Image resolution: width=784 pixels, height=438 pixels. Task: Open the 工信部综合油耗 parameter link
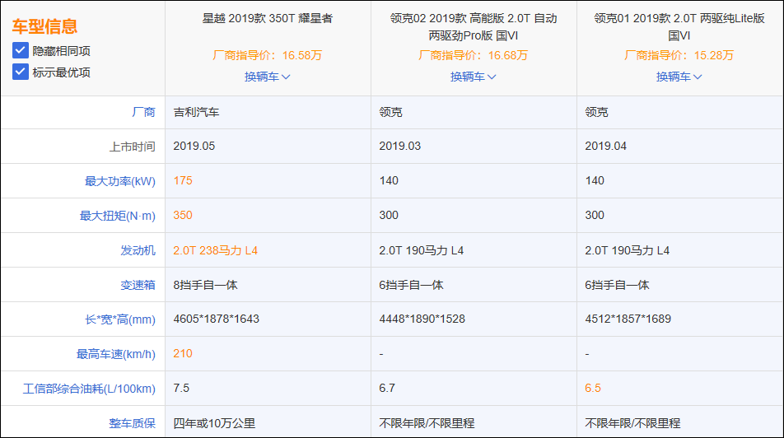point(89,389)
